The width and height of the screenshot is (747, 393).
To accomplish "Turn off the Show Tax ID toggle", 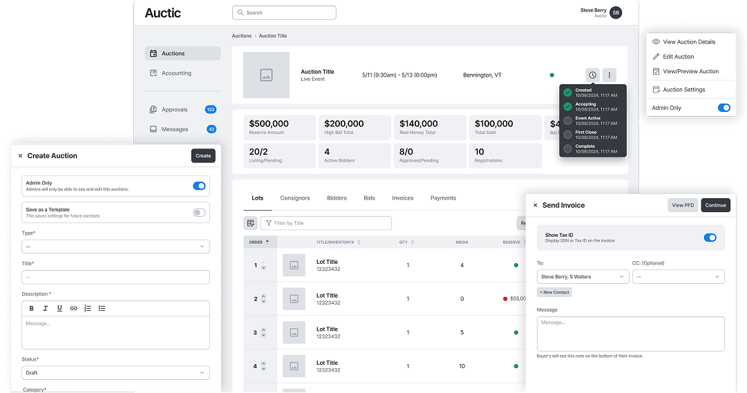I will (x=710, y=238).
